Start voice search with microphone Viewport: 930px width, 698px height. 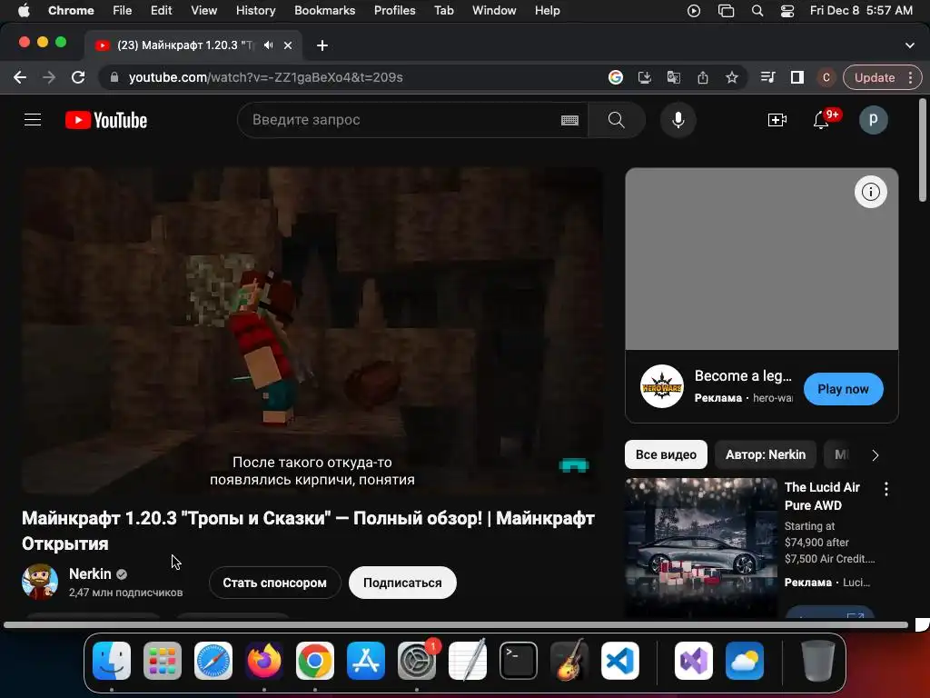click(678, 120)
